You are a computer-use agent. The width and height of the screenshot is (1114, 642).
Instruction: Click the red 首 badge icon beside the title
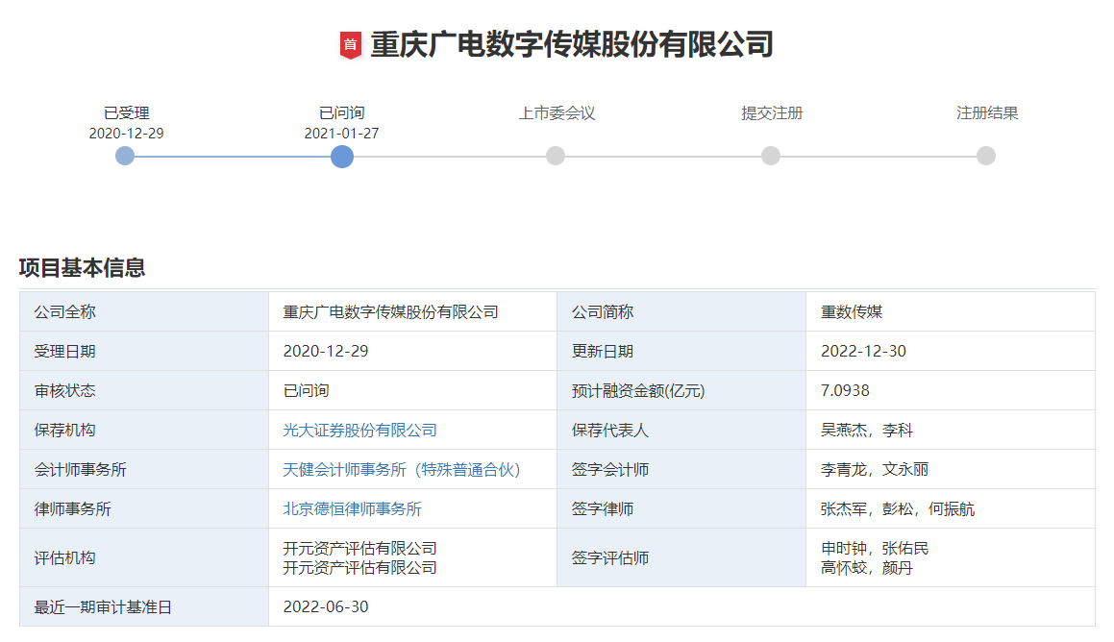350,45
